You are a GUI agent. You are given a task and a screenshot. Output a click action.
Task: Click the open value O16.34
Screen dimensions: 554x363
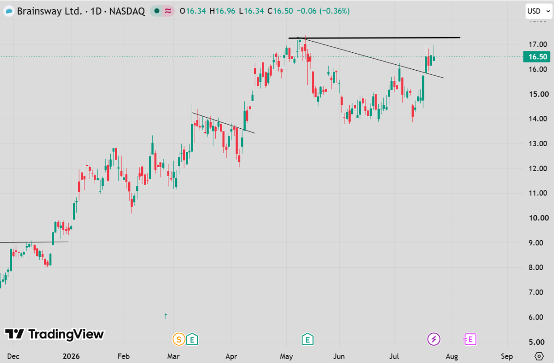[x=193, y=11]
